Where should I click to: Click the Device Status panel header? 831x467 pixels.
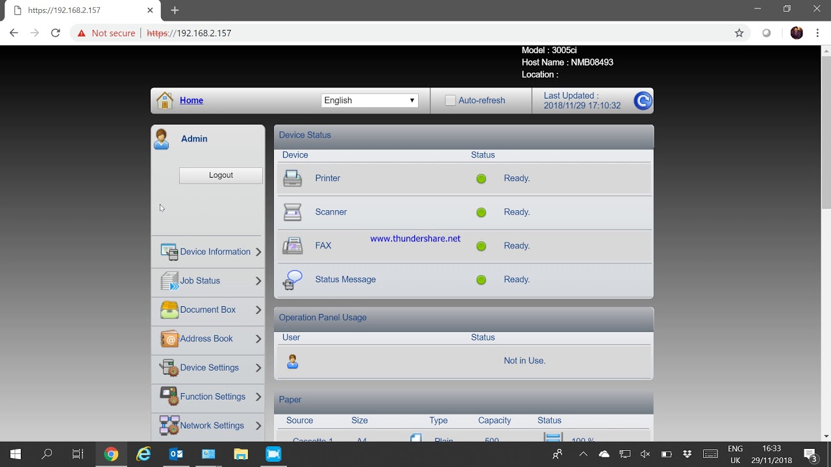pyautogui.click(x=464, y=136)
